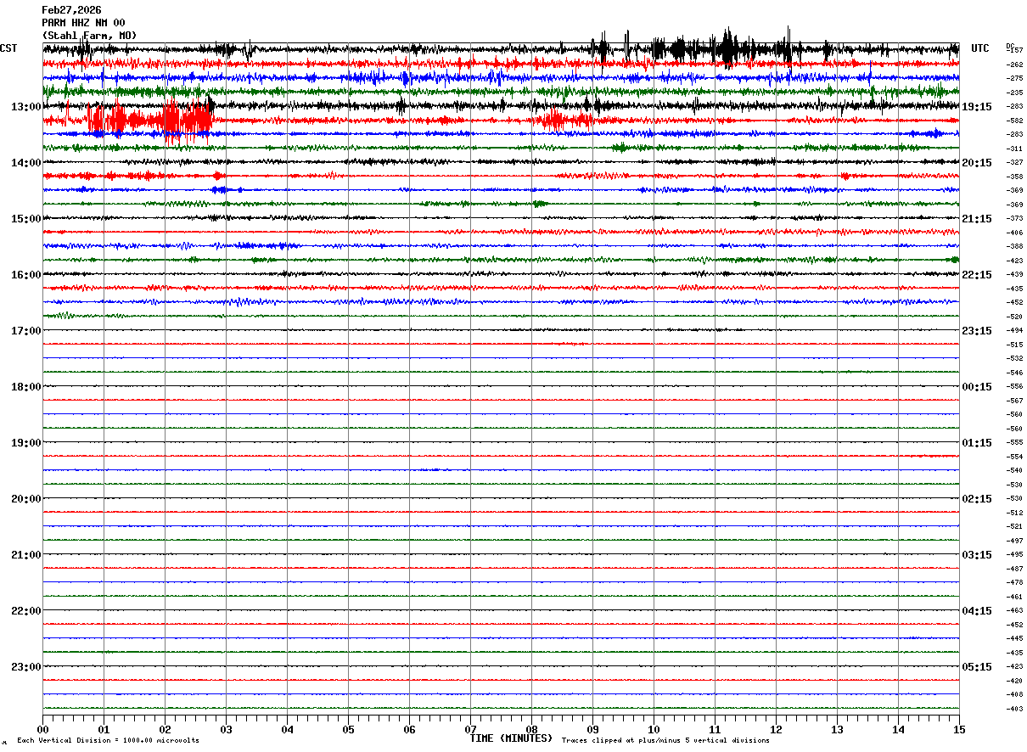This screenshot has height=752, width=1027.
Task: Click the (Stahl Farm, MO) station name
Action: pyautogui.click(x=89, y=36)
